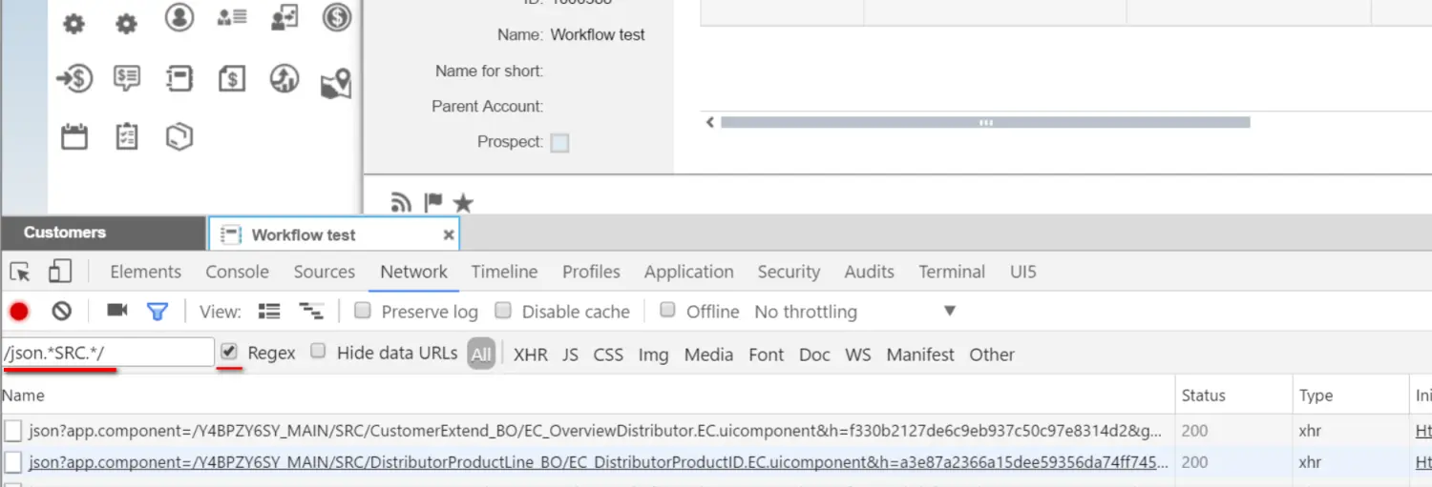Open the UI5 panel tab
This screenshot has height=487, width=1432.
1023,272
